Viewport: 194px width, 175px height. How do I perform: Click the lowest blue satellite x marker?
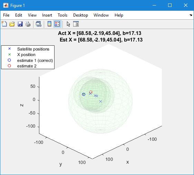tap(100, 101)
